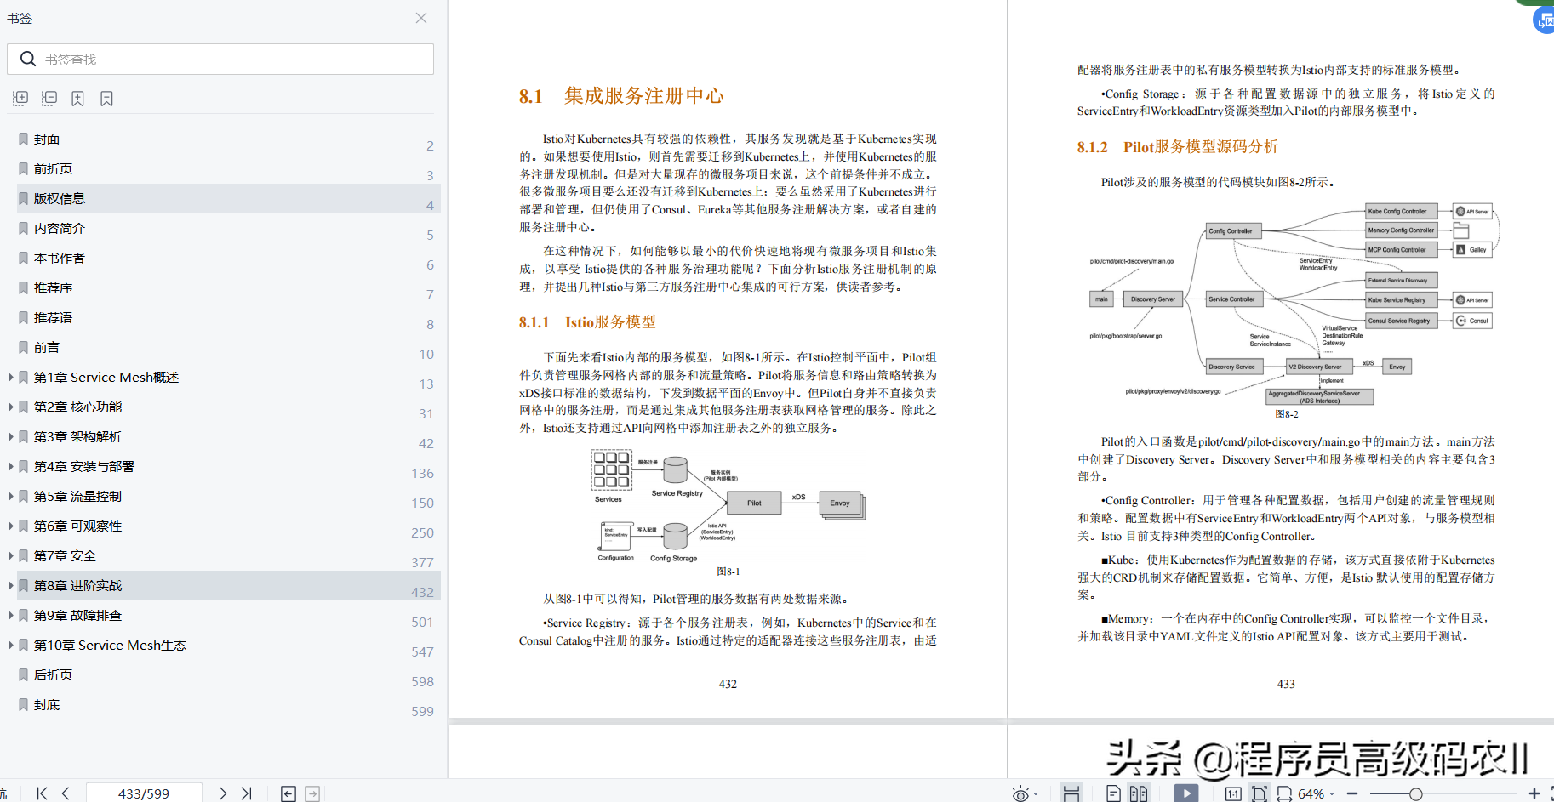The width and height of the screenshot is (1554, 802).
Task: Open the 第9章 故障排查 chapter
Action: coord(78,615)
